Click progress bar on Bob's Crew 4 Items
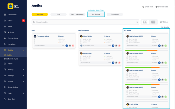Viewport: 175px width, 109px height. (147, 50)
